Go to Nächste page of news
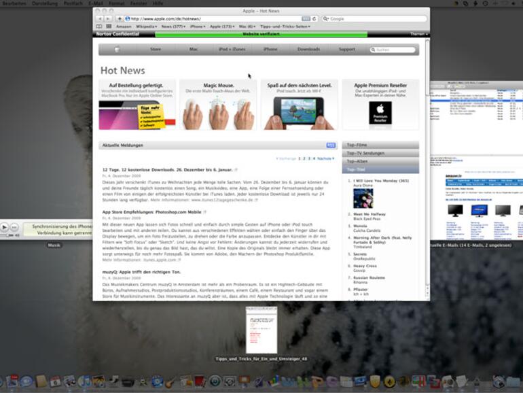Viewport: 523px width, 393px height. click(325, 158)
